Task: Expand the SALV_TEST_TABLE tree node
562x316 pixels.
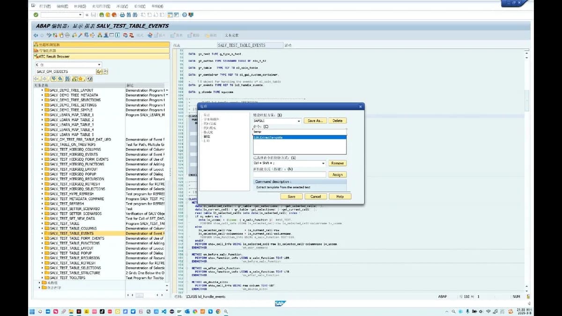Action: [43, 223]
